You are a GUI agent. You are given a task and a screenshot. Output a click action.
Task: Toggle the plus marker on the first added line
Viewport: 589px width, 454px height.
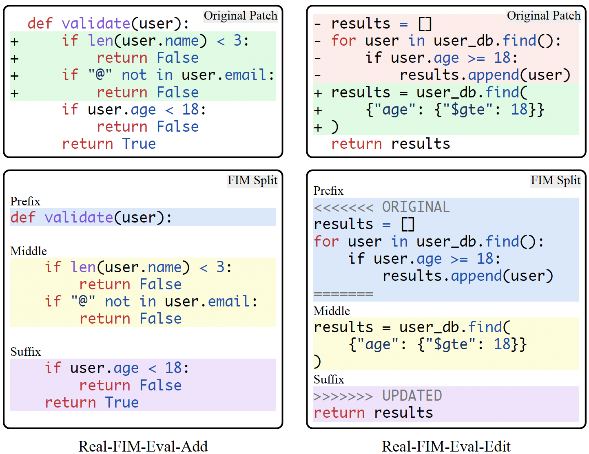pyautogui.click(x=14, y=41)
